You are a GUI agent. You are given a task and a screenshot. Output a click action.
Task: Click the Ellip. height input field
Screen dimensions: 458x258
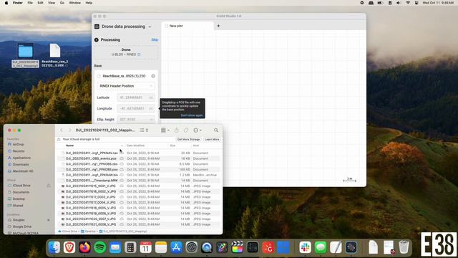[x=136, y=120]
